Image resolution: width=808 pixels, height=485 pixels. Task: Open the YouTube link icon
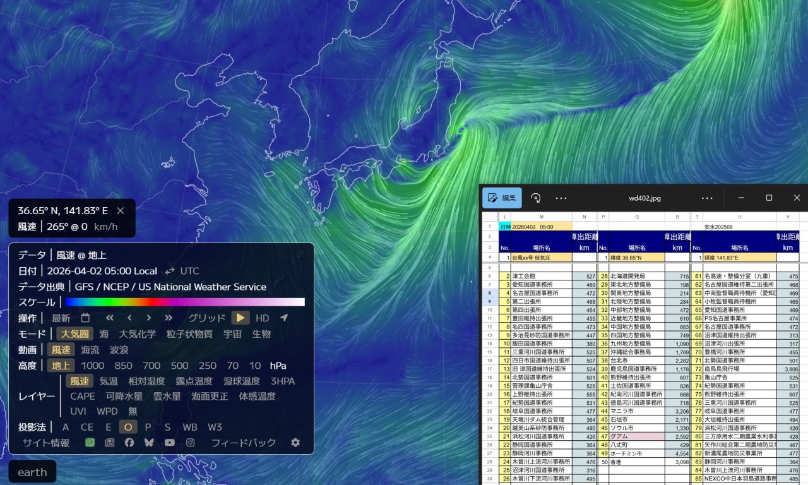169,443
